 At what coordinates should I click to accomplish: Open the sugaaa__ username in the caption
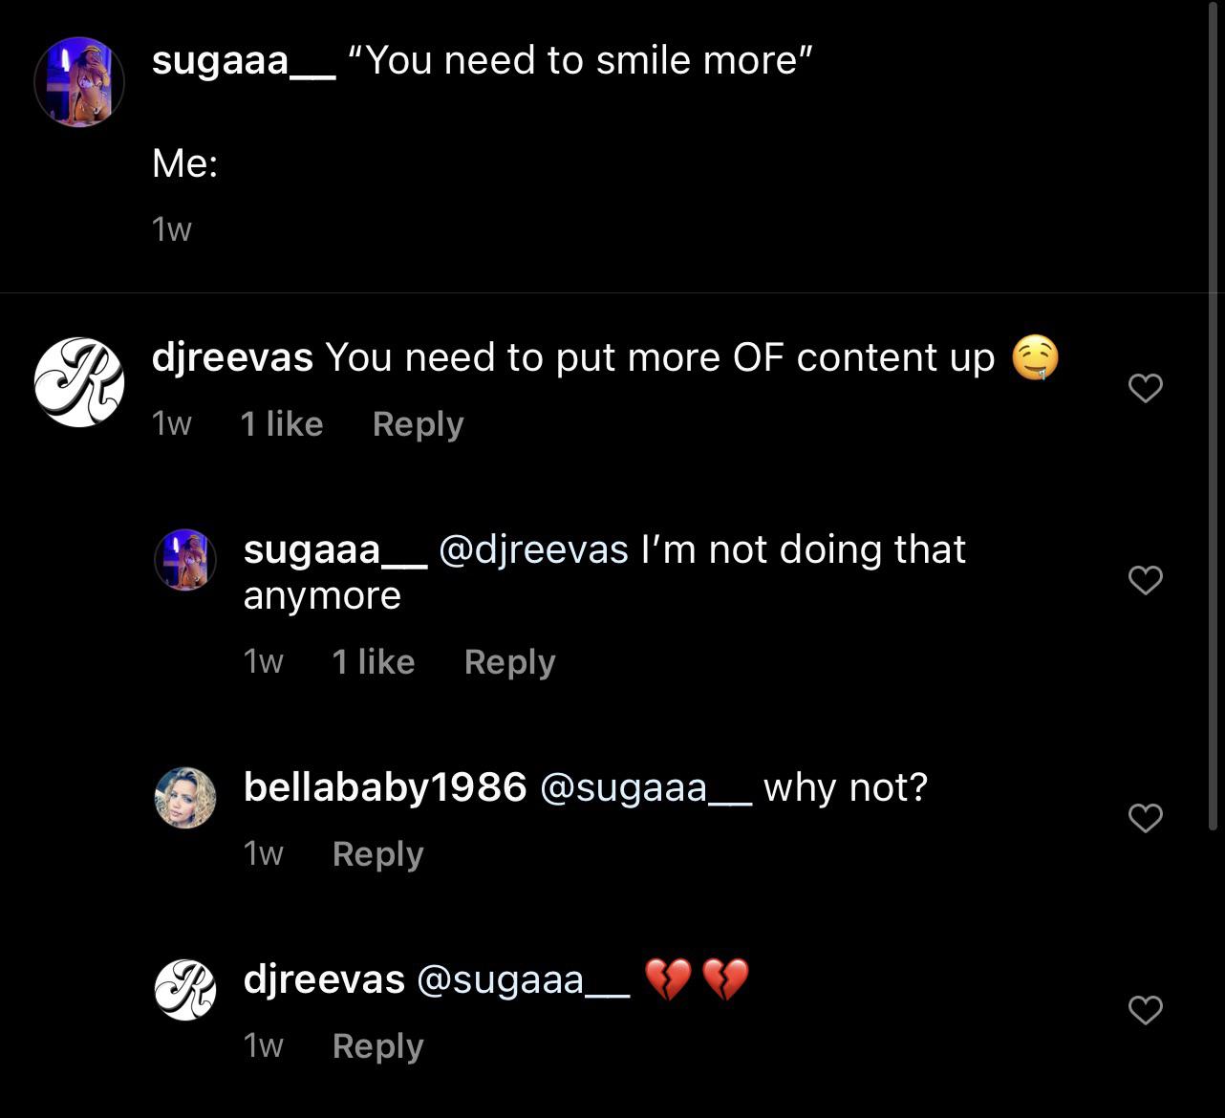[244, 60]
